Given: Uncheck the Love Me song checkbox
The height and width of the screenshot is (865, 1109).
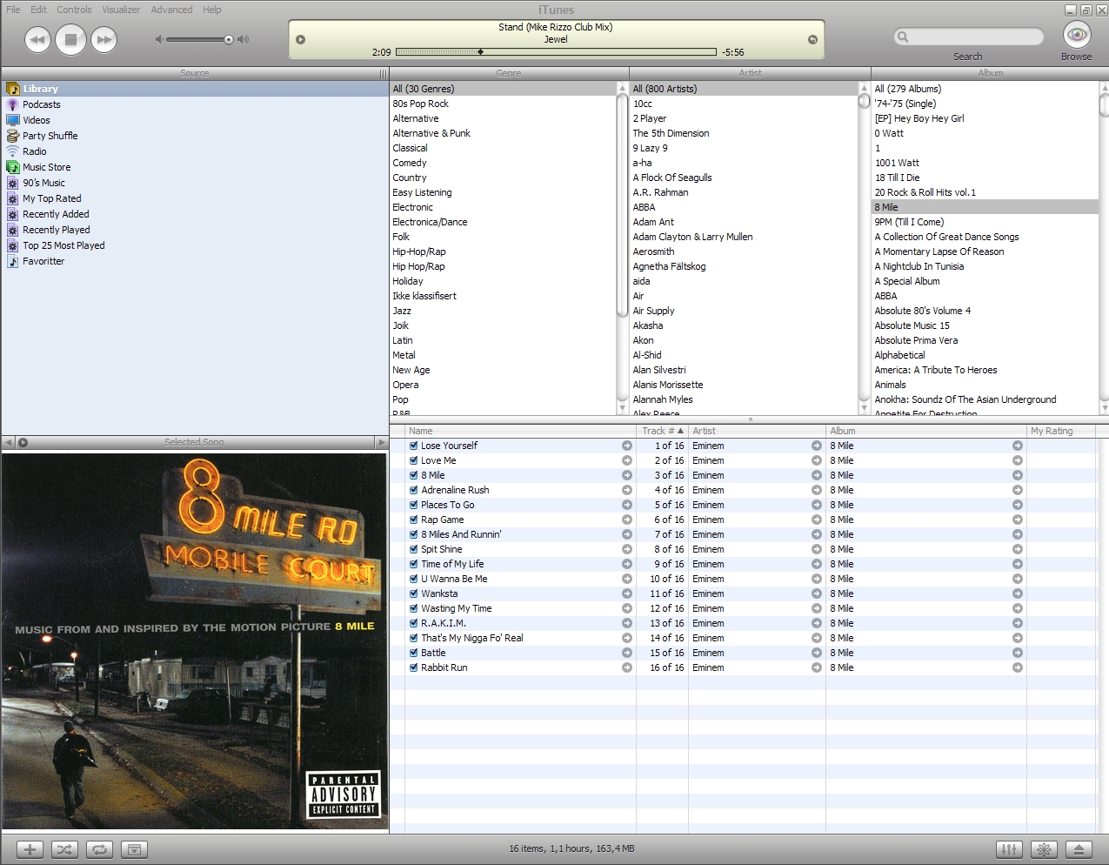Looking at the screenshot, I should coord(414,460).
